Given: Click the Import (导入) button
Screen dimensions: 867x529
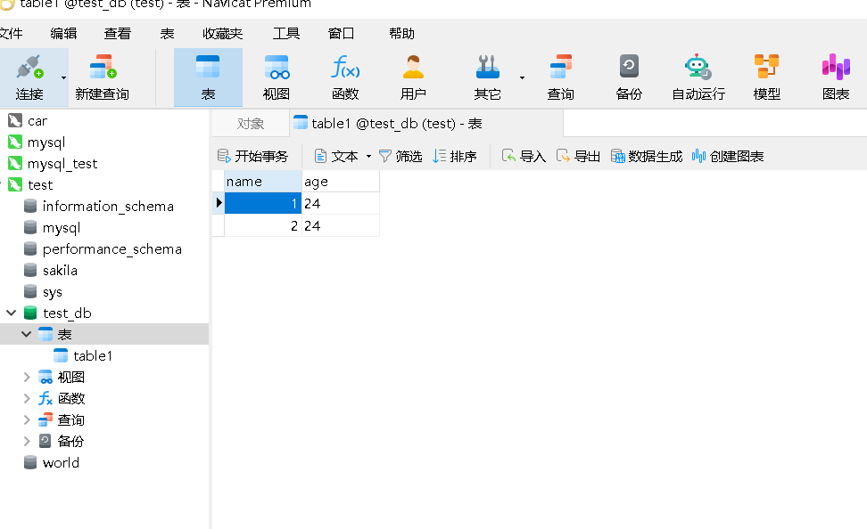Looking at the screenshot, I should point(524,156).
